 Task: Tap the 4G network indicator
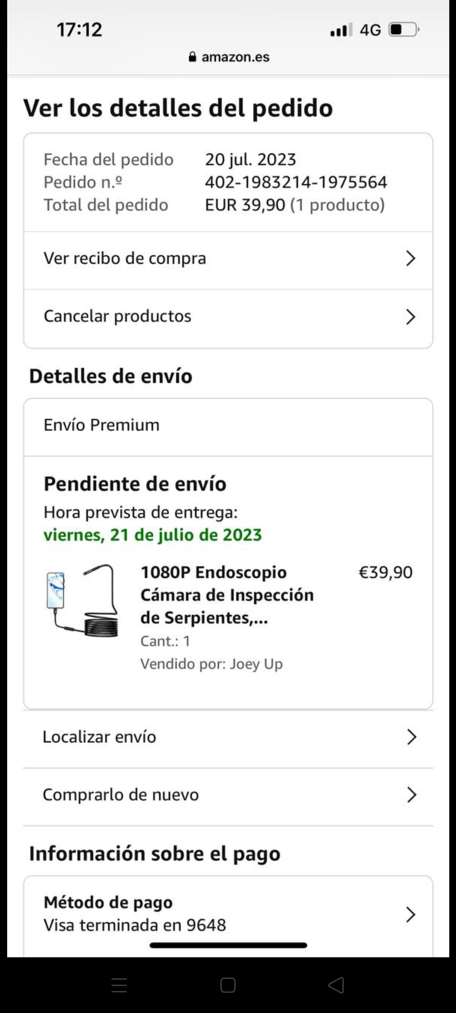[x=370, y=30]
